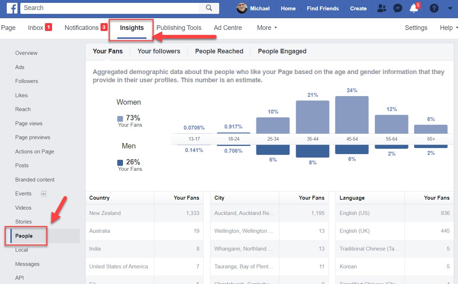Open the Help dropdown in page bar

448,28
